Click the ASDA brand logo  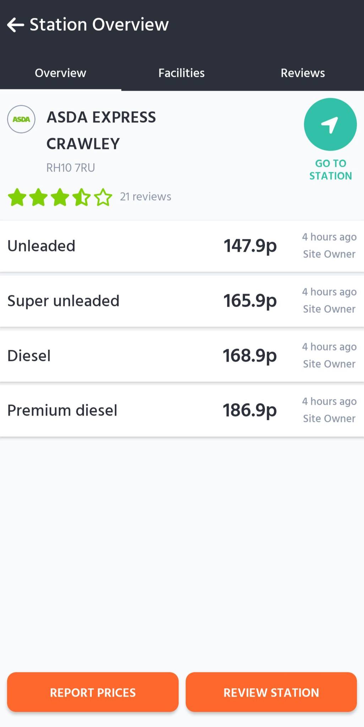[x=21, y=119]
